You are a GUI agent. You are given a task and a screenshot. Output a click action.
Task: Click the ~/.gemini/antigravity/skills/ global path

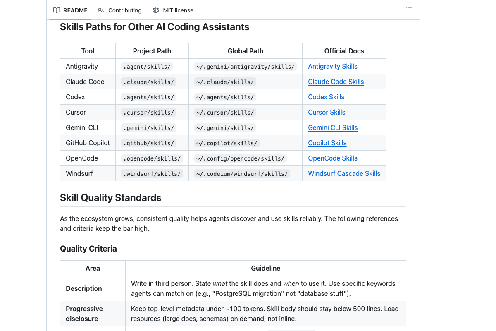pos(246,67)
